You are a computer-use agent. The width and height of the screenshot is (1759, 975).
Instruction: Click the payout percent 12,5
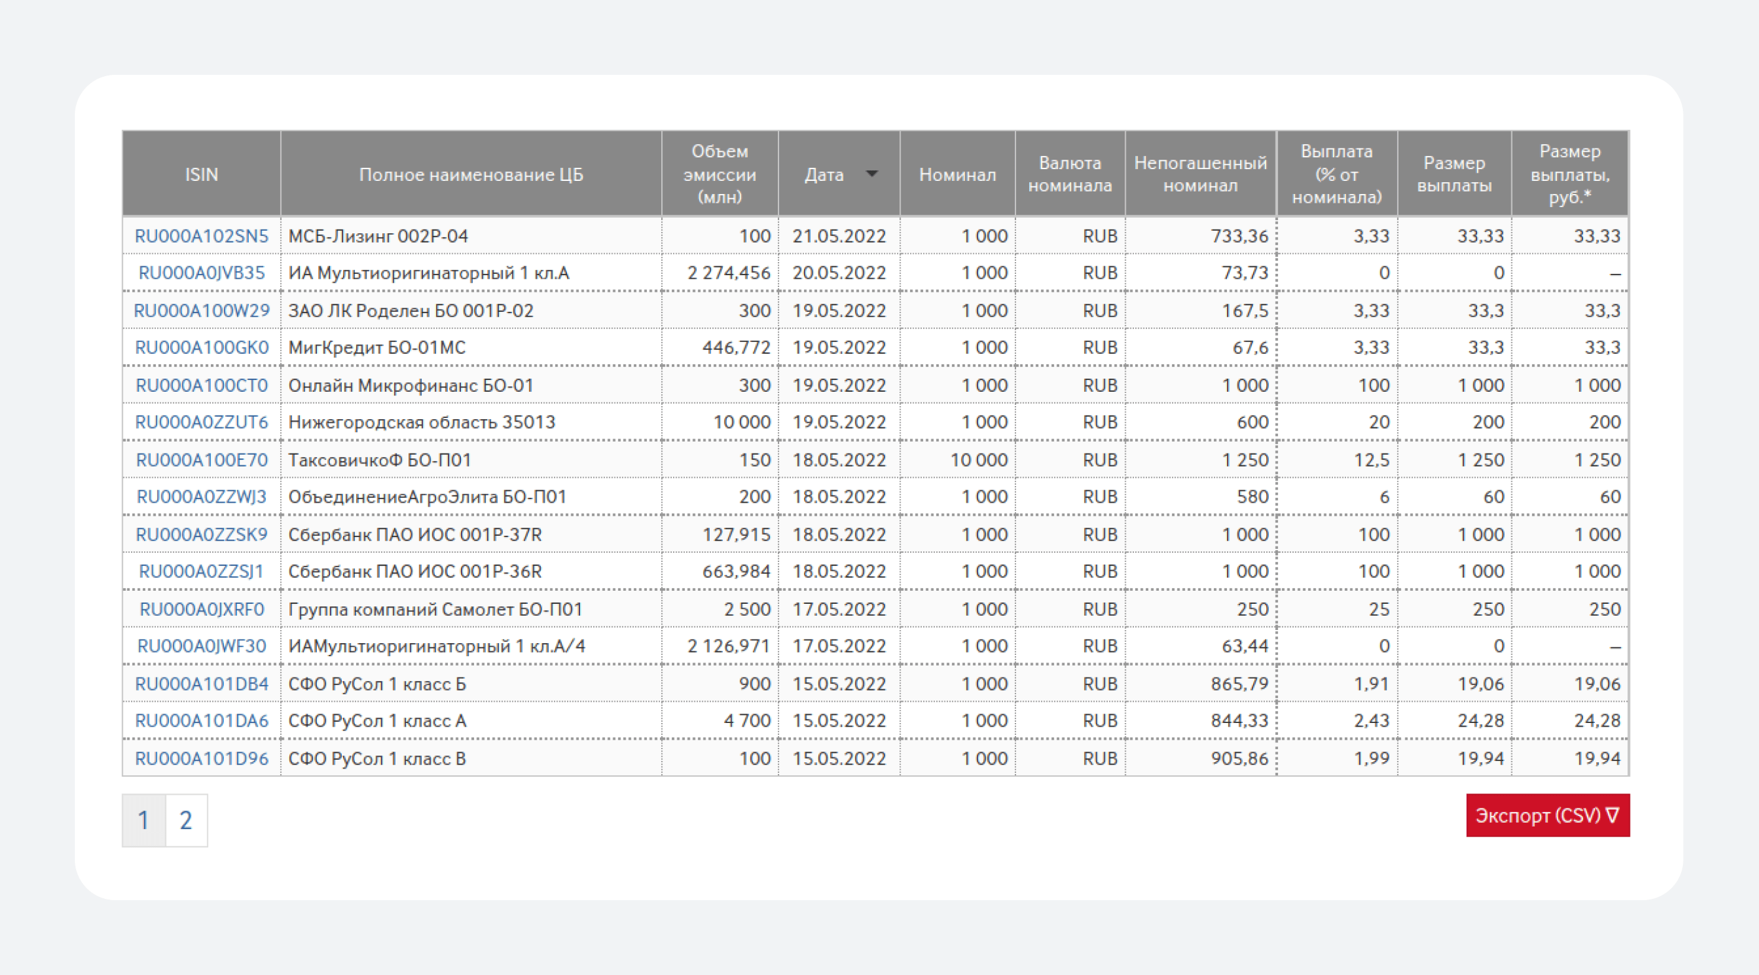point(1372,460)
